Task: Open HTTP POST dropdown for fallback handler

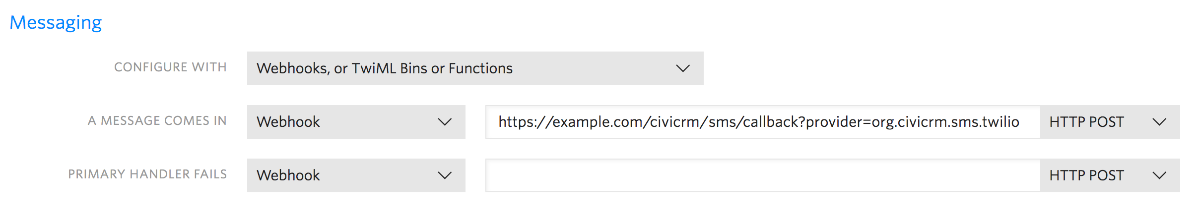Action: coord(1110,175)
